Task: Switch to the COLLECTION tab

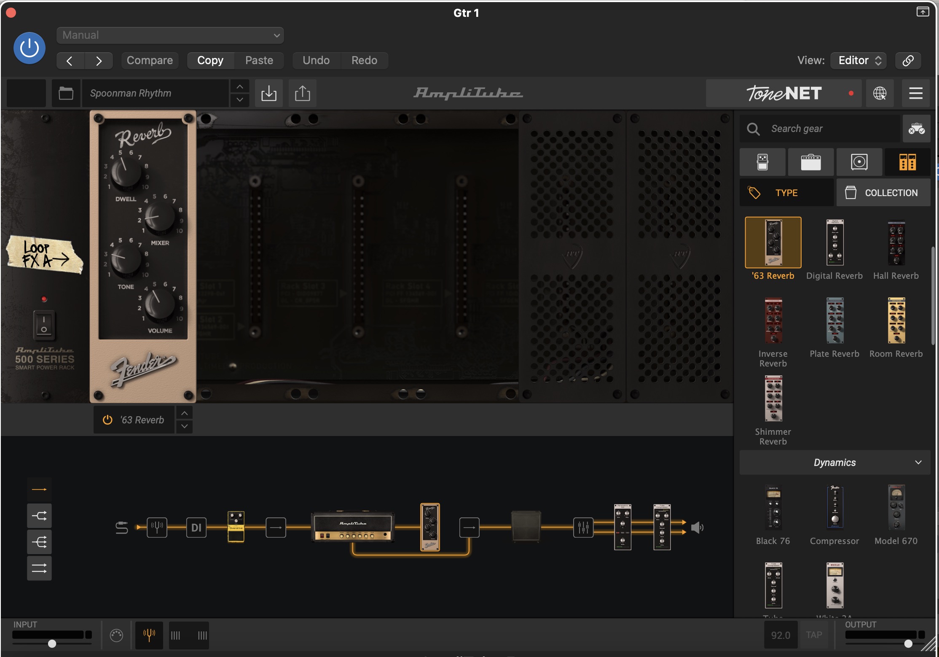Action: click(x=883, y=193)
